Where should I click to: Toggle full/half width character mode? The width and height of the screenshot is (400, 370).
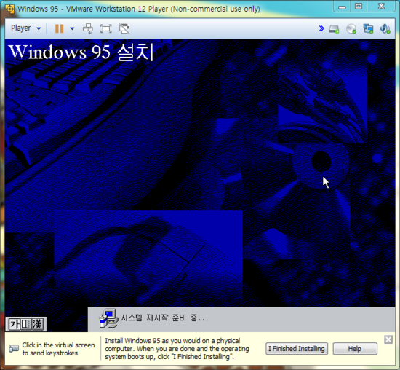(26, 324)
